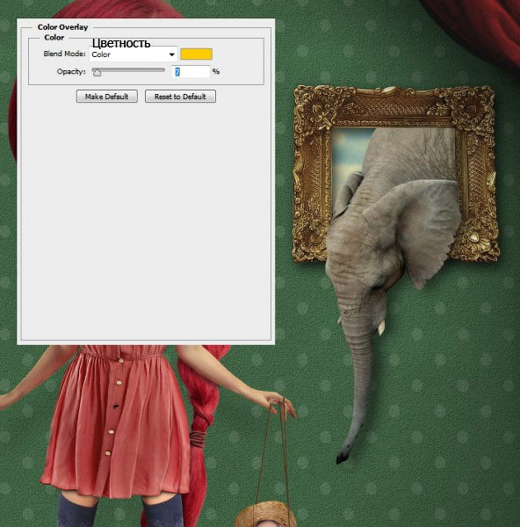Viewport: 520px width, 527px height.
Task: Click the Color Overlay section heading
Action: tap(62, 27)
